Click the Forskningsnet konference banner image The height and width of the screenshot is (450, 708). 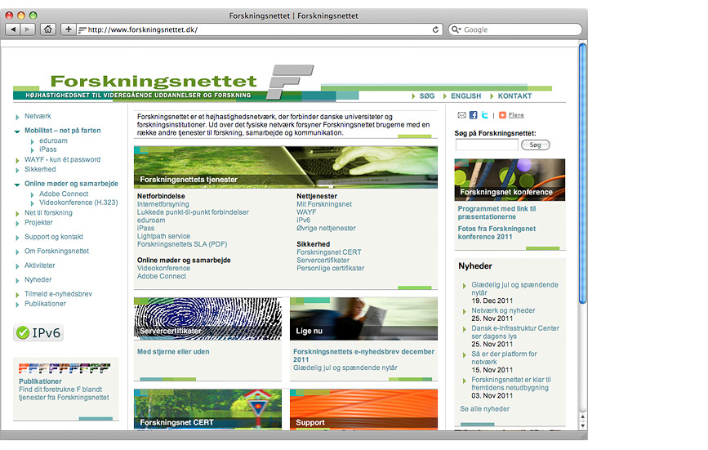[x=510, y=180]
